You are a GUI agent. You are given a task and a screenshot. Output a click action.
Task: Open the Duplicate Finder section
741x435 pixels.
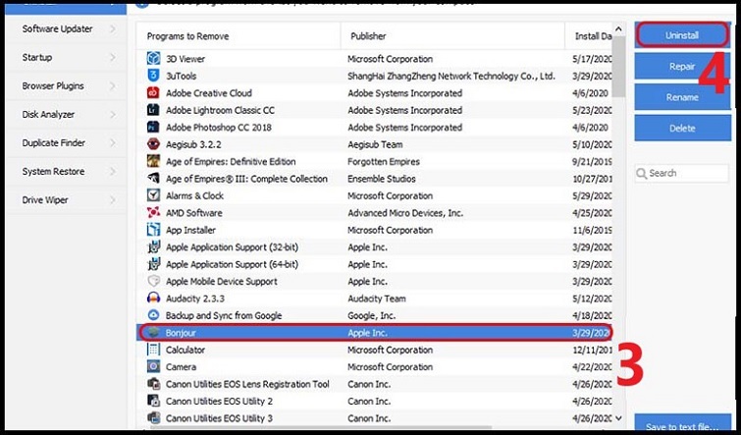[63, 143]
